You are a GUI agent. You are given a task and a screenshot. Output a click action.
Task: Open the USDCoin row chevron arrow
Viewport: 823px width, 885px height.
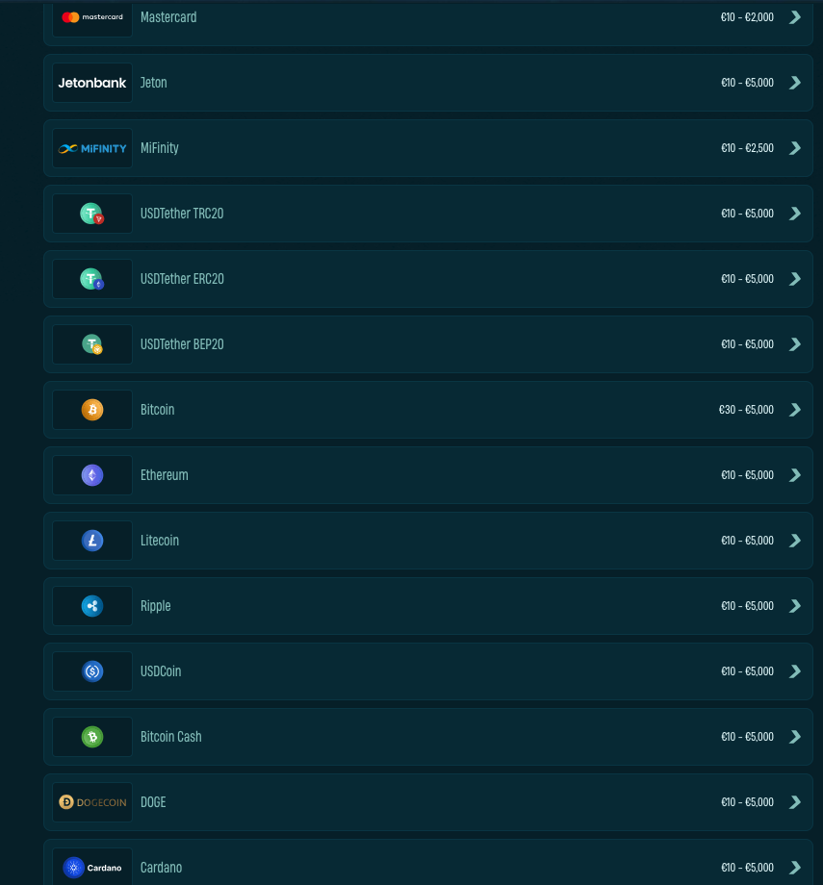click(795, 671)
